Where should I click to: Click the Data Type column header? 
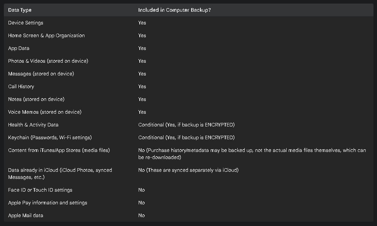(x=20, y=10)
